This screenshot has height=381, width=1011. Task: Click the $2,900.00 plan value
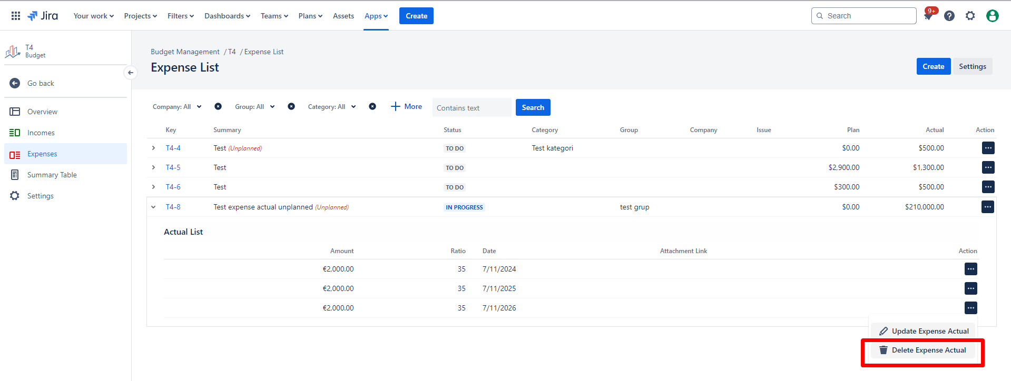pos(844,167)
